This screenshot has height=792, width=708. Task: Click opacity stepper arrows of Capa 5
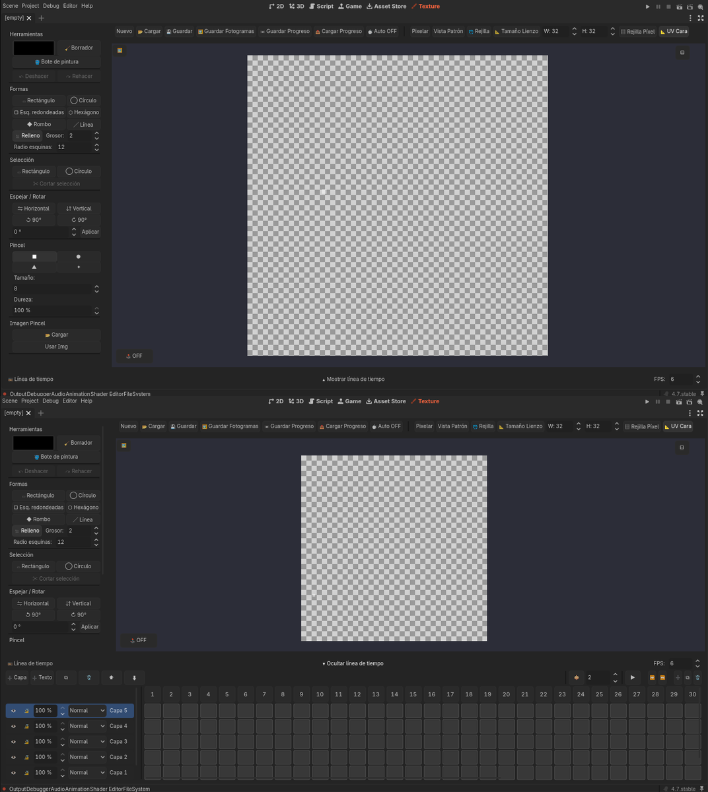(x=62, y=711)
